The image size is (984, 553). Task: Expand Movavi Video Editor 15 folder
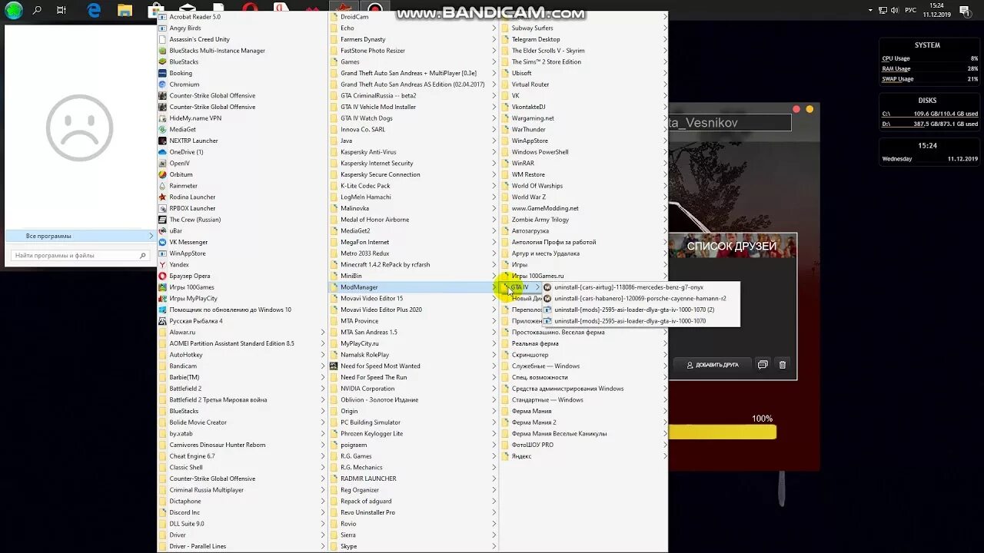413,299
